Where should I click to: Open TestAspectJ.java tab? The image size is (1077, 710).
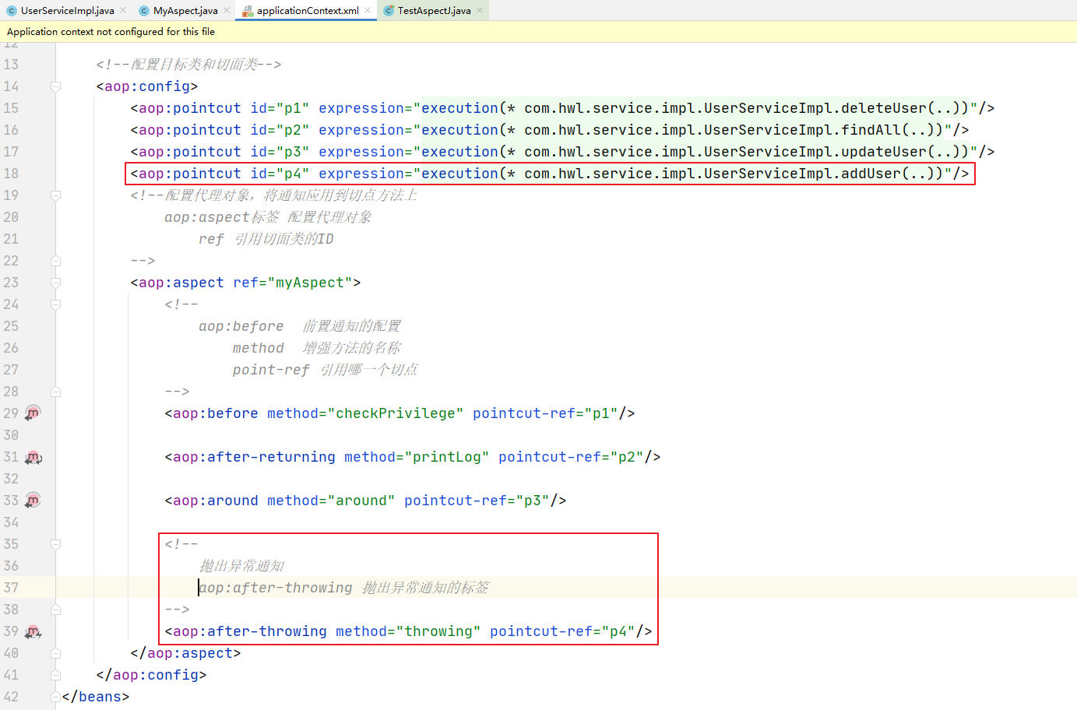coord(434,11)
